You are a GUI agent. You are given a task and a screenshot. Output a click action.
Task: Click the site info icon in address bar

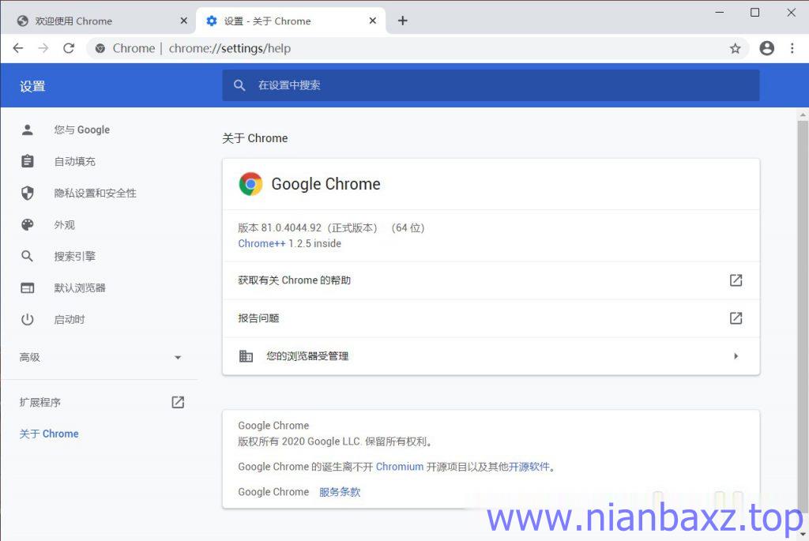100,48
